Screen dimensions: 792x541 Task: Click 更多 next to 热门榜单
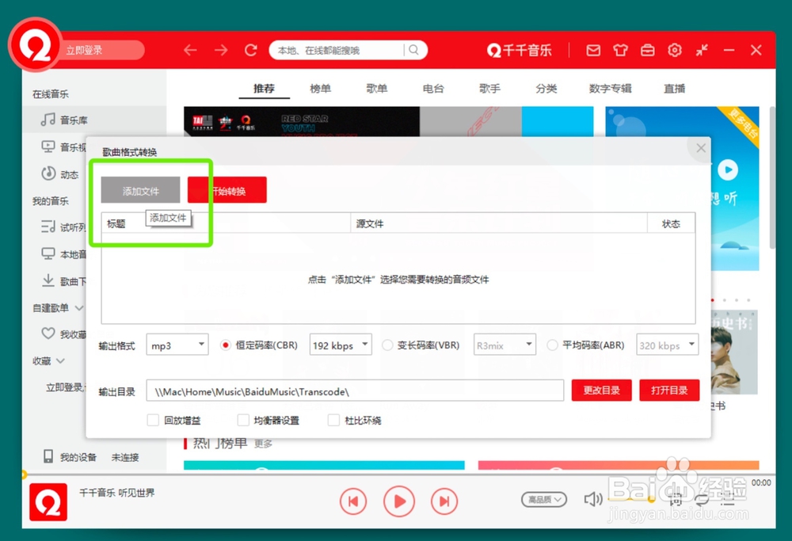click(x=263, y=444)
